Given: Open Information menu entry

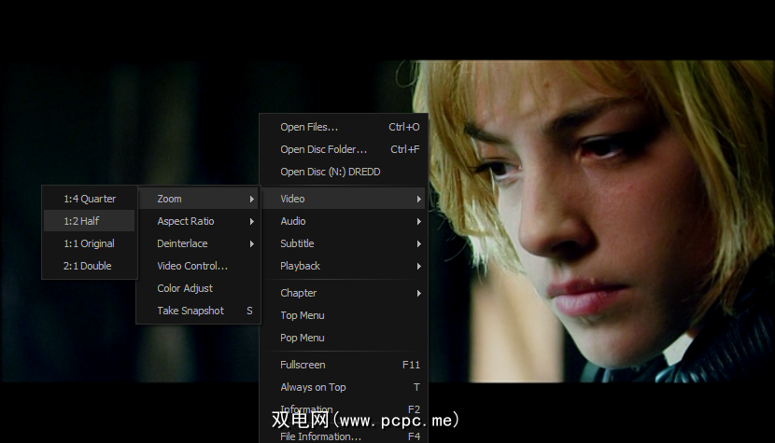Looking at the screenshot, I should point(344,409).
